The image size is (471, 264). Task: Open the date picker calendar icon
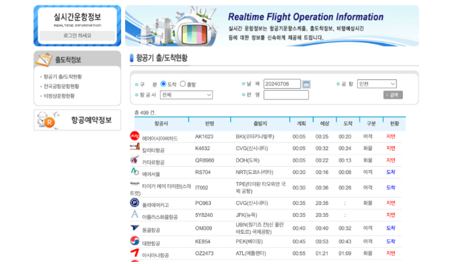[306, 84]
